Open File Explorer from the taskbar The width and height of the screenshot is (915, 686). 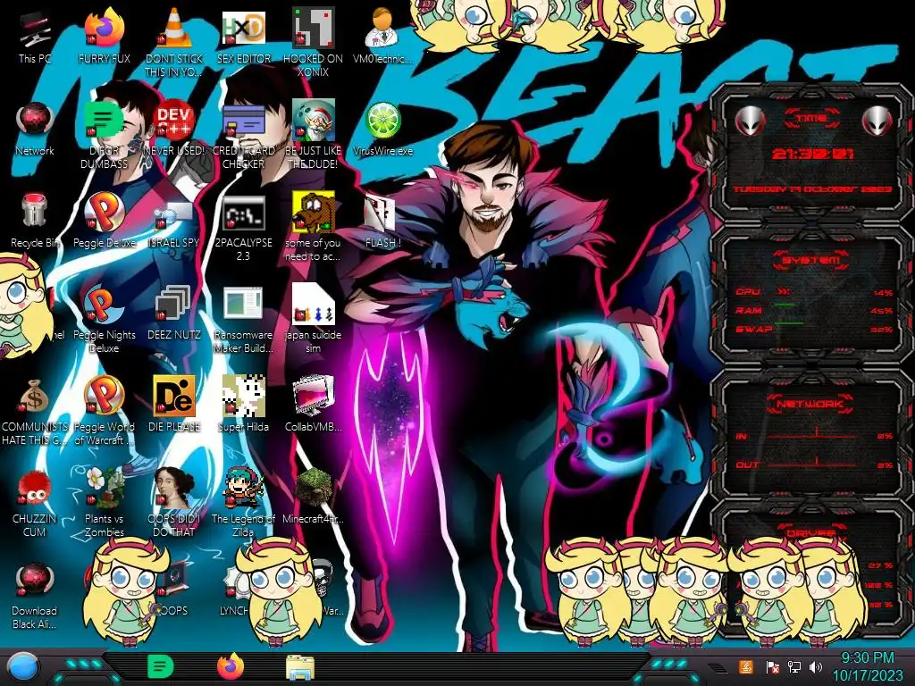click(x=300, y=668)
